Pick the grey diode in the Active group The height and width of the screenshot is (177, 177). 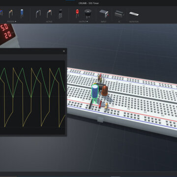coord(38,14)
